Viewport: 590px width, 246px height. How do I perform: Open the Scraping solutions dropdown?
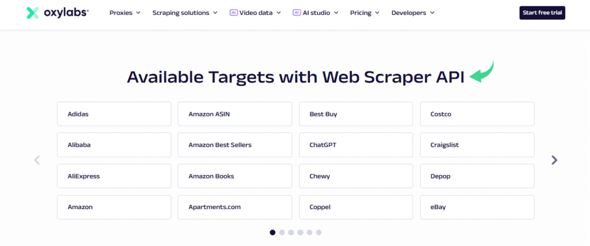click(184, 12)
